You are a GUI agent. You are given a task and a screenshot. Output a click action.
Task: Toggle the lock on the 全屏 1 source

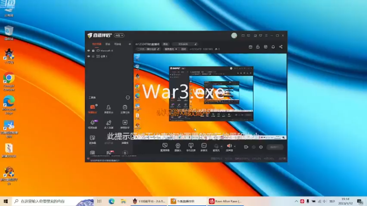pos(93,56)
